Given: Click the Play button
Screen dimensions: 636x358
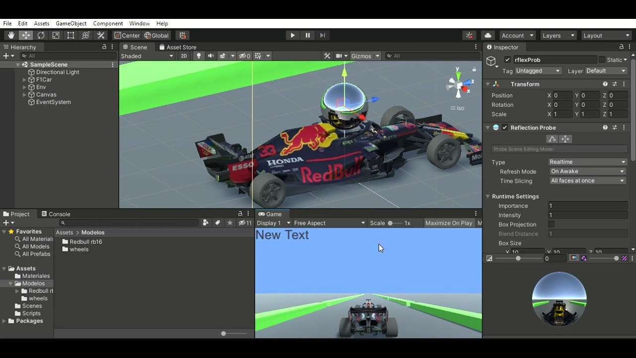Looking at the screenshot, I should tap(292, 35).
